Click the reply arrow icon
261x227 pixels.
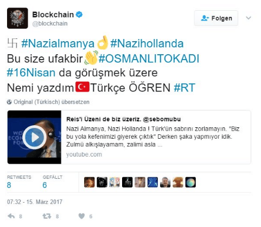point(11,216)
